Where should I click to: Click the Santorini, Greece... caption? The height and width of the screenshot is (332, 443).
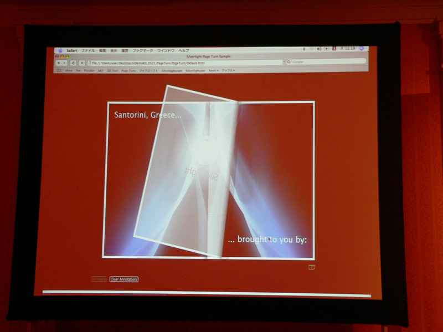(x=148, y=115)
